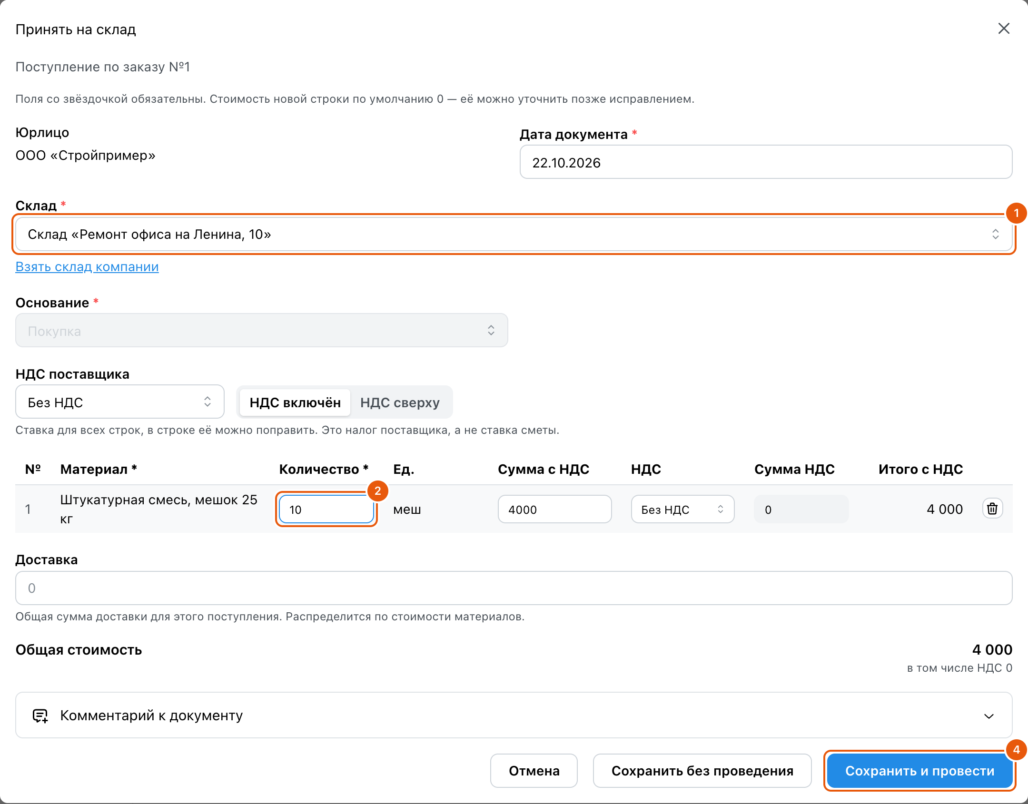Switch to НДС сверху option
Screen dimensions: 1028x804
tap(400, 402)
